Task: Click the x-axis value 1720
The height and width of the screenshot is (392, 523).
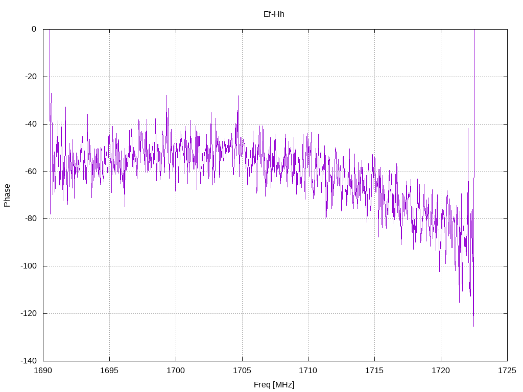Action: coord(441,371)
